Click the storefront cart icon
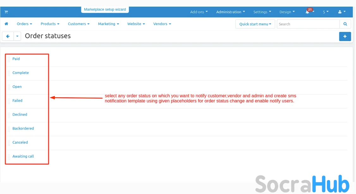Viewport: 356px width, 194px height. (x=6, y=12)
